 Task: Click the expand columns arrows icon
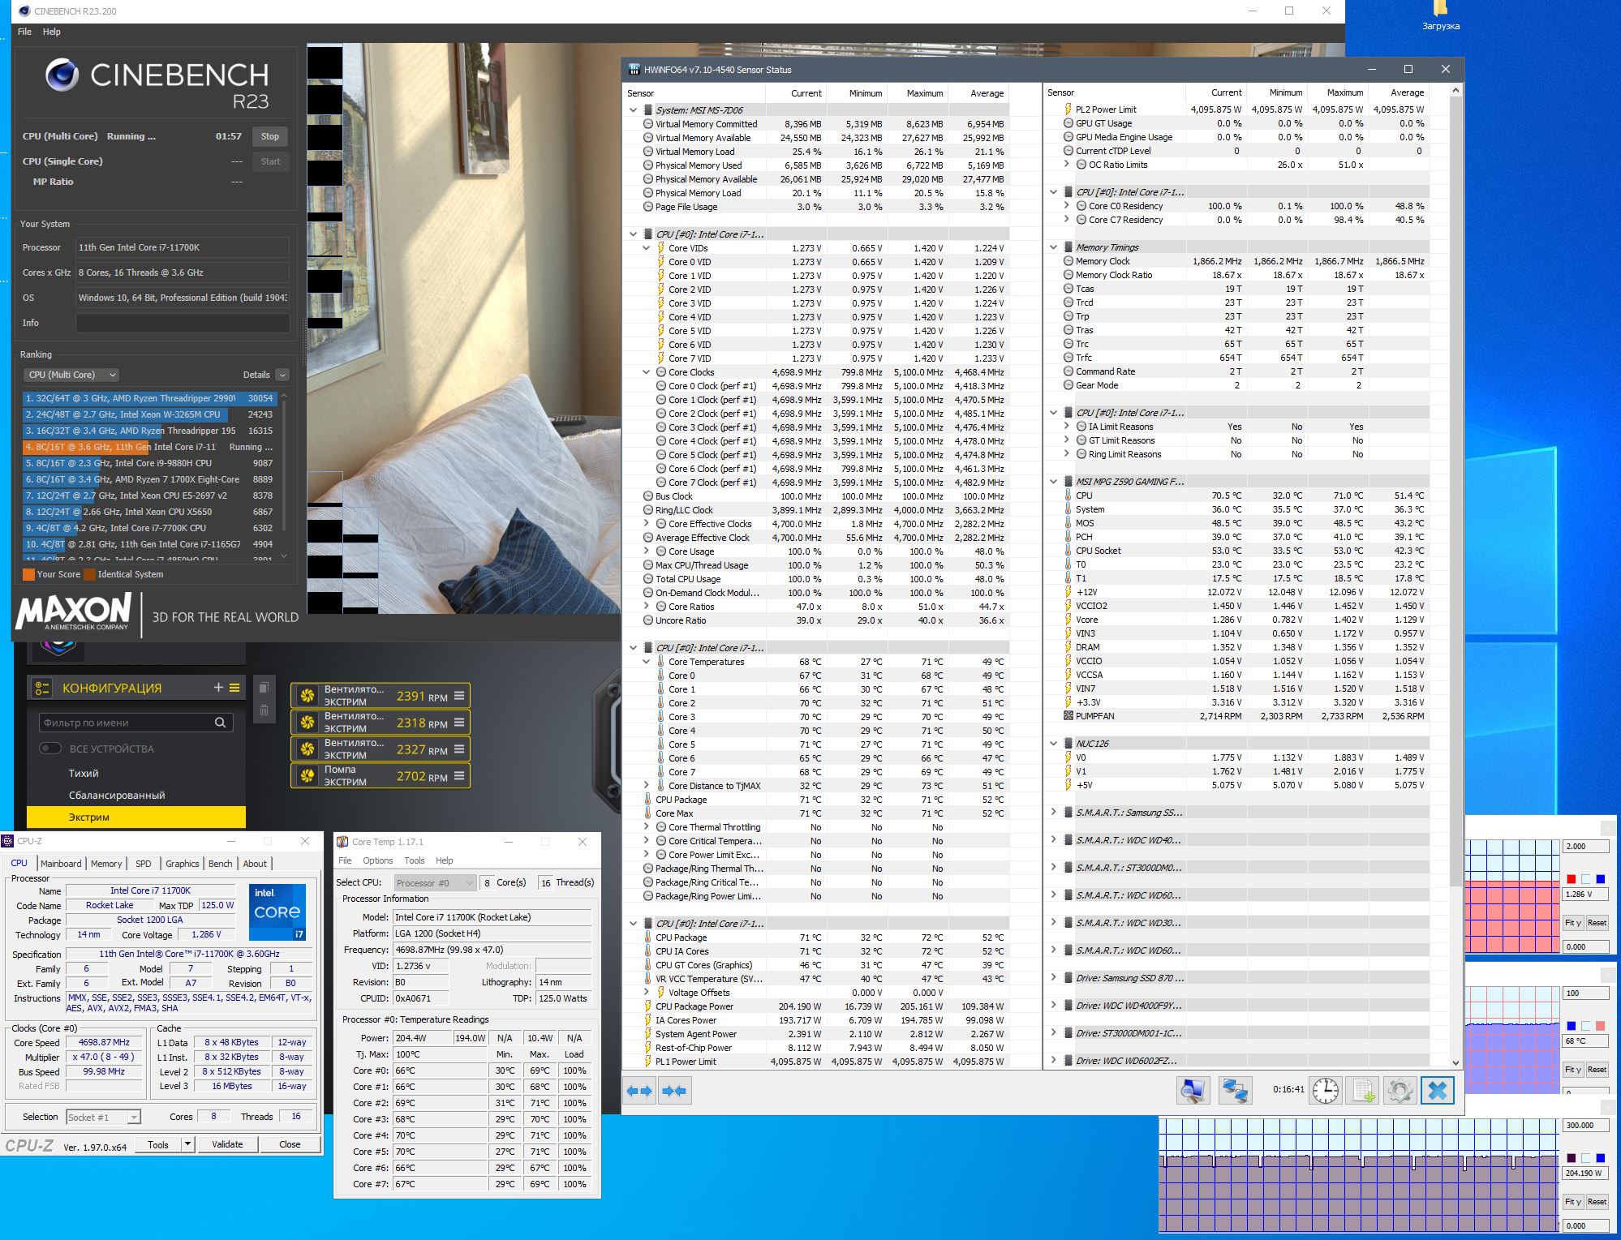pos(639,1091)
